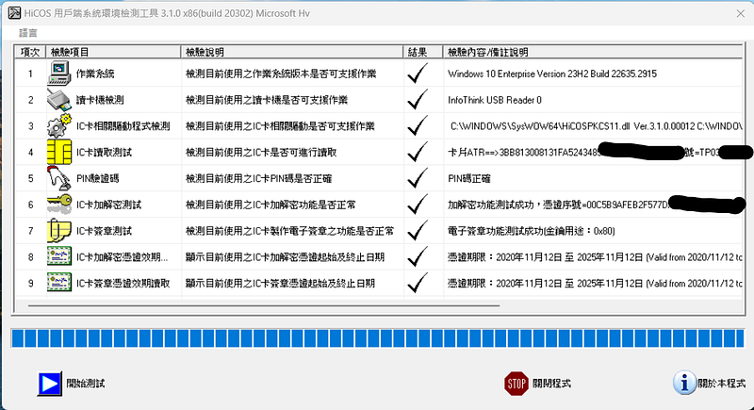Click the 檢驗項目 column header
The height and width of the screenshot is (410, 754).
tap(113, 52)
